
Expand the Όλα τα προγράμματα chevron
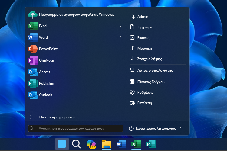pos(31,117)
